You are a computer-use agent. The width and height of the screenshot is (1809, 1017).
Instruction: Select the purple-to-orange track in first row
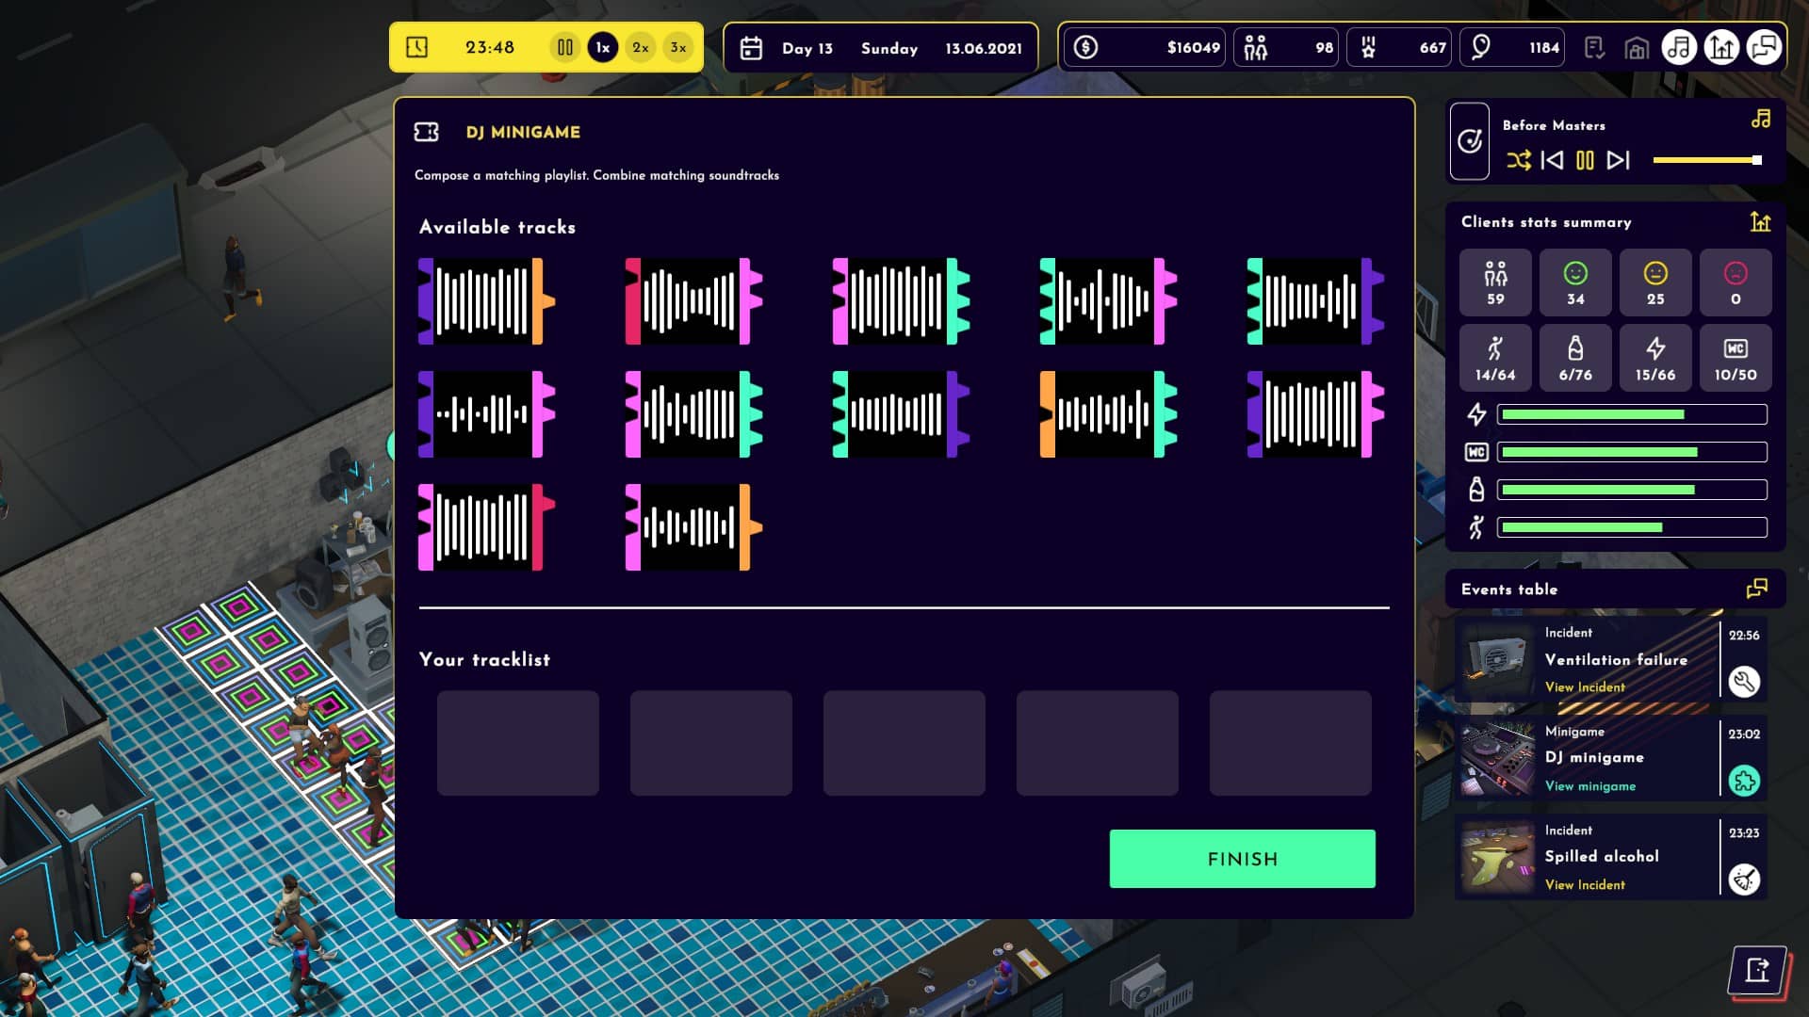(x=486, y=301)
